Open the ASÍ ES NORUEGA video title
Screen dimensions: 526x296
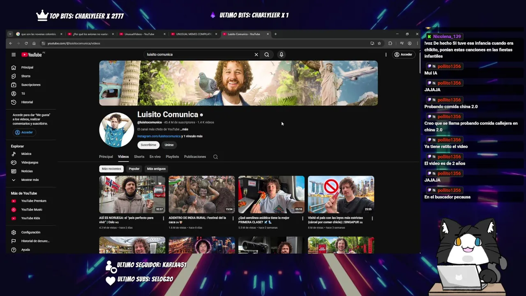(x=126, y=220)
